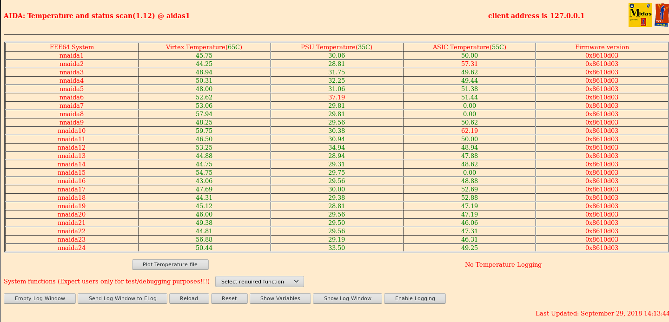Open the Select required function dropdown
This screenshot has height=322, width=669.
click(x=259, y=282)
